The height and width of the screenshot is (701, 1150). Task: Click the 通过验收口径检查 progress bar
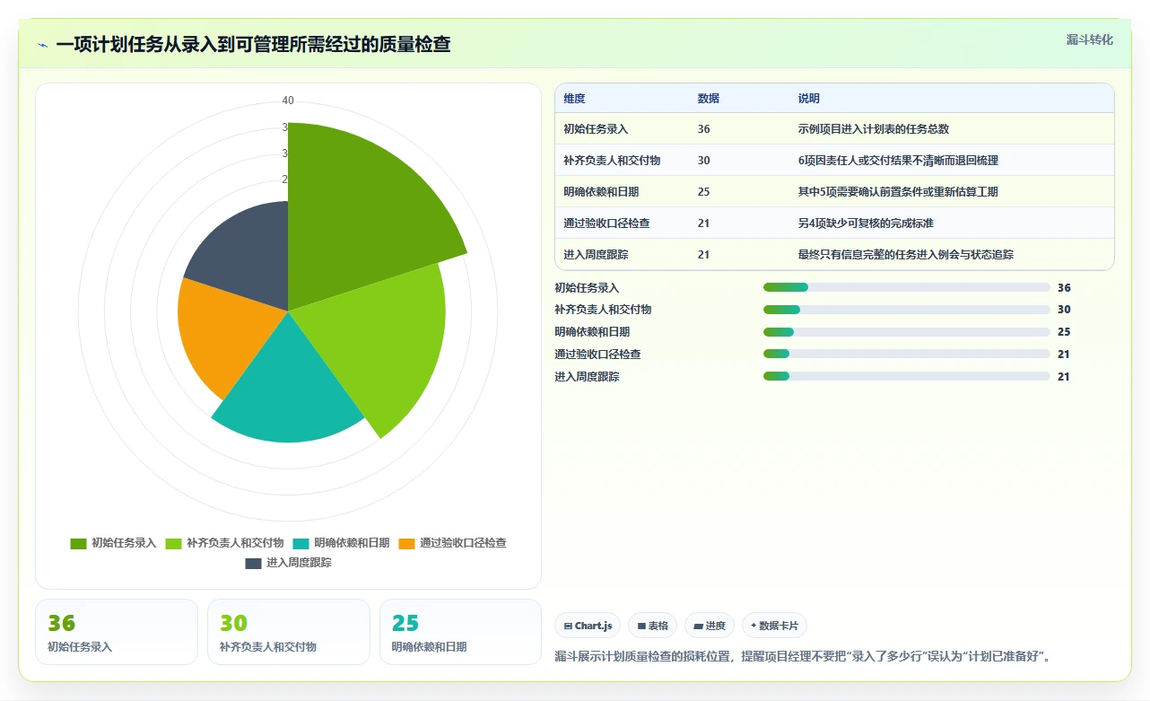click(907, 354)
